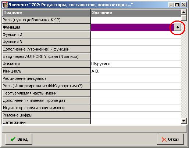Click the application icon in title bar

(5, 5)
